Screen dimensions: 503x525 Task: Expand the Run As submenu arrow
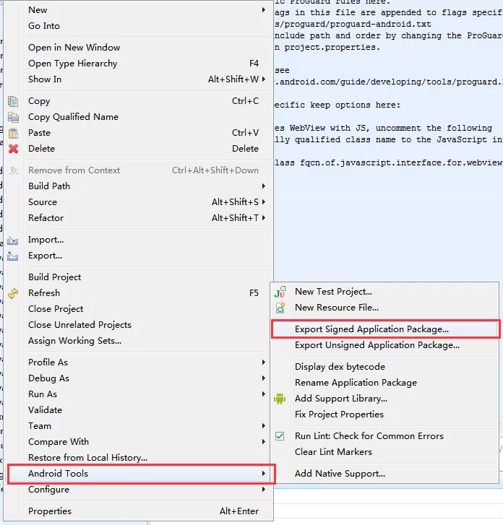pyautogui.click(x=264, y=394)
